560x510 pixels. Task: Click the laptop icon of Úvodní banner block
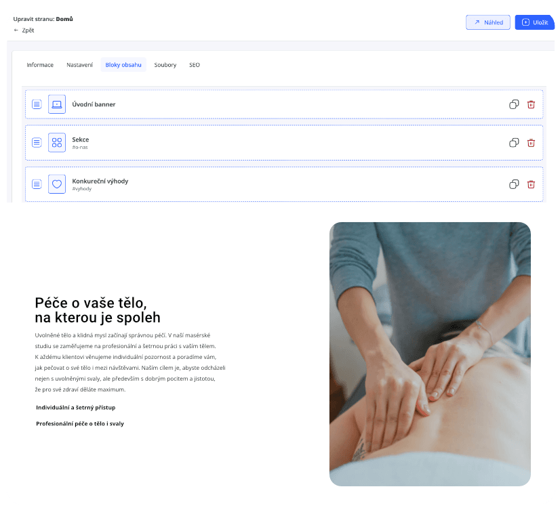57,104
